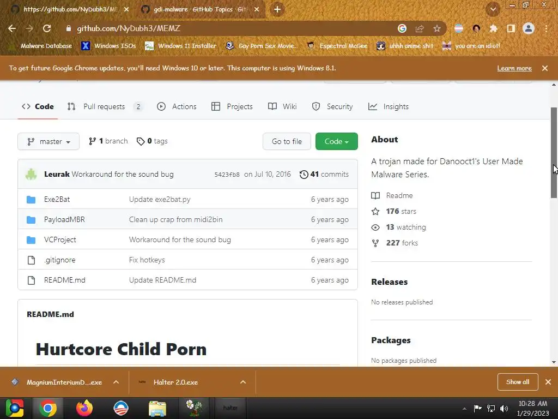Open the Wiki tab
558x419 pixels.
[x=282, y=106]
